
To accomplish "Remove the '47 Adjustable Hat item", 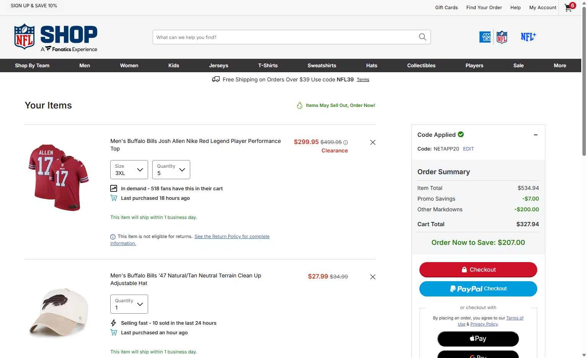I will (x=373, y=277).
